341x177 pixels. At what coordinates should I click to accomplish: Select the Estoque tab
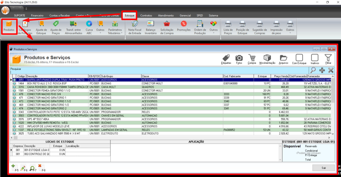click(130, 15)
